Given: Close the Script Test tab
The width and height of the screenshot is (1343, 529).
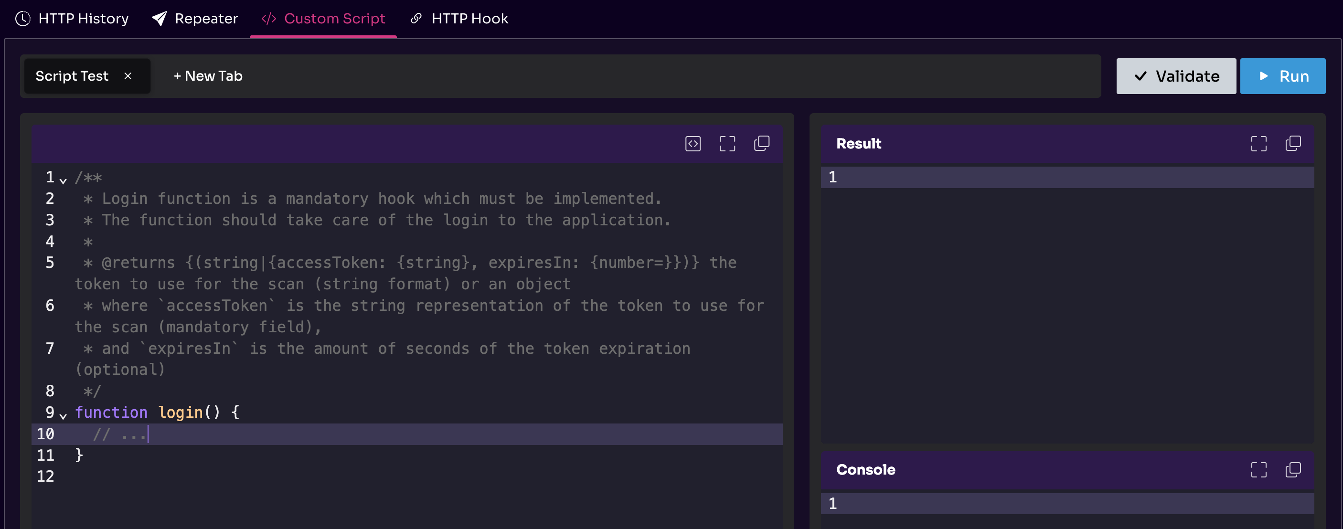Looking at the screenshot, I should coord(128,75).
